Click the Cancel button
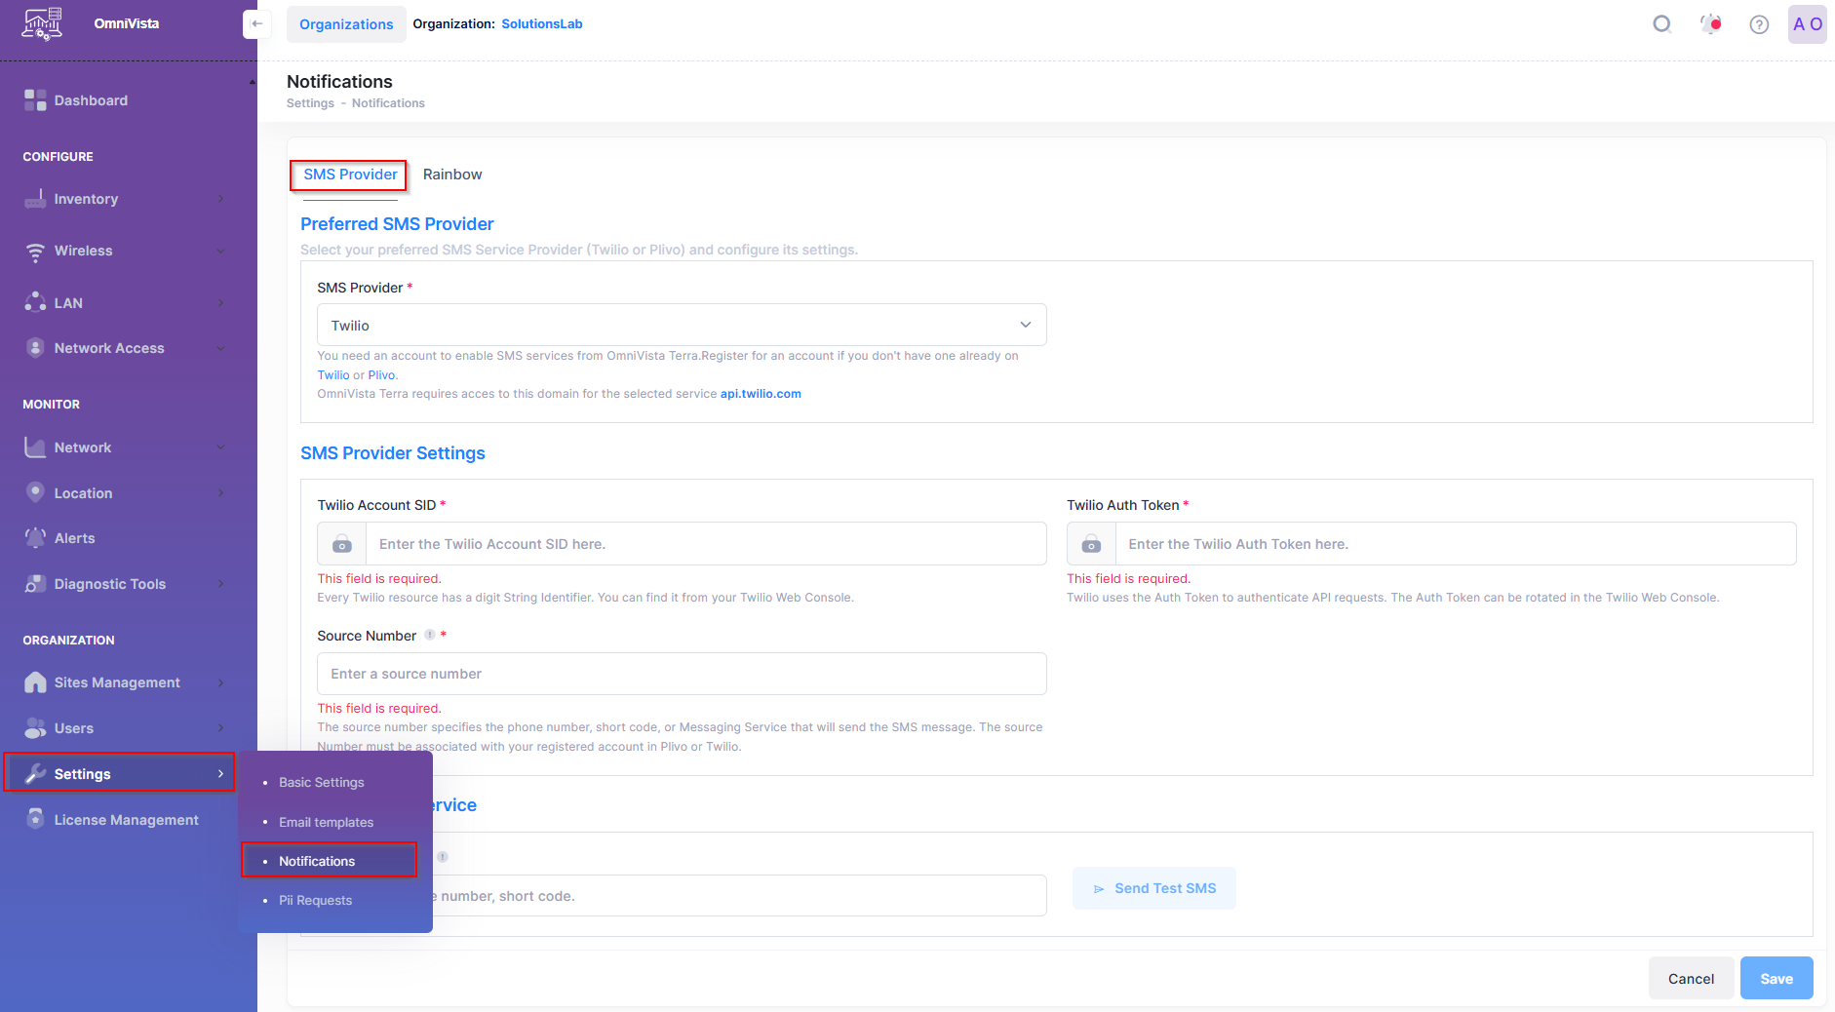The width and height of the screenshot is (1835, 1012). [1690, 978]
